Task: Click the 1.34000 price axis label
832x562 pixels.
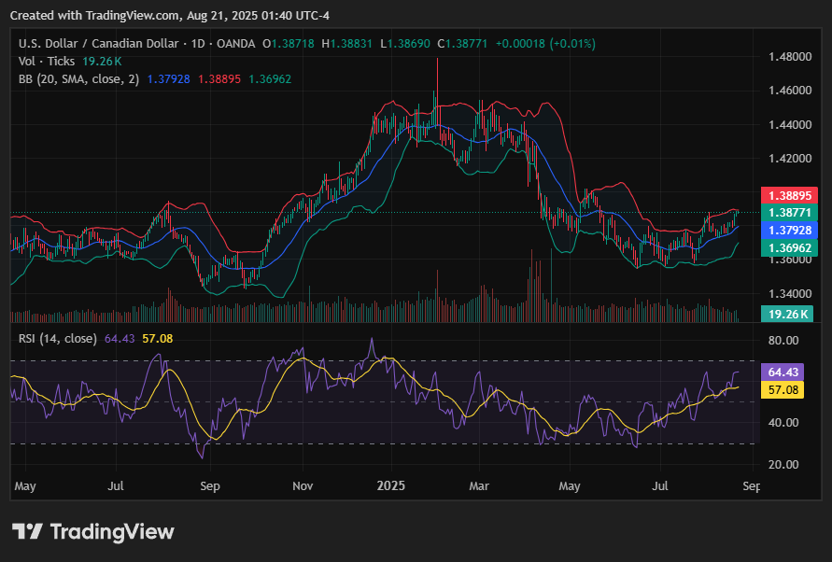Action: tap(790, 293)
